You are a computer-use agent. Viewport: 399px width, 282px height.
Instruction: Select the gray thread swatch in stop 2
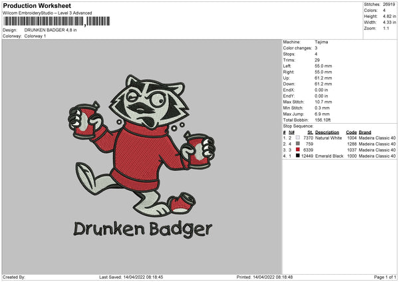pyautogui.click(x=297, y=144)
